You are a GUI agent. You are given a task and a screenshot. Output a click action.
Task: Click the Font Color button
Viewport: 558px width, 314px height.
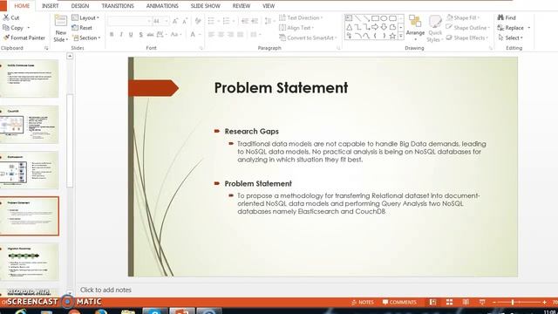(193, 35)
